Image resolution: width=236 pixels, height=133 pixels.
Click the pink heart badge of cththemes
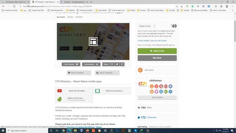[156, 92]
